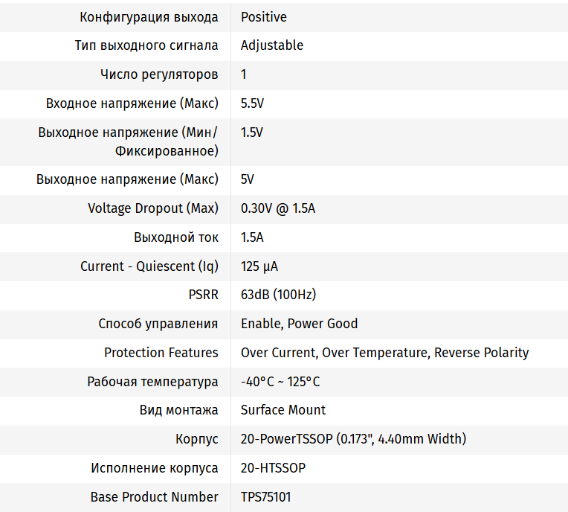The height and width of the screenshot is (512, 568).
Task: Click the '1.5V' min output voltage value
Action: tap(252, 132)
